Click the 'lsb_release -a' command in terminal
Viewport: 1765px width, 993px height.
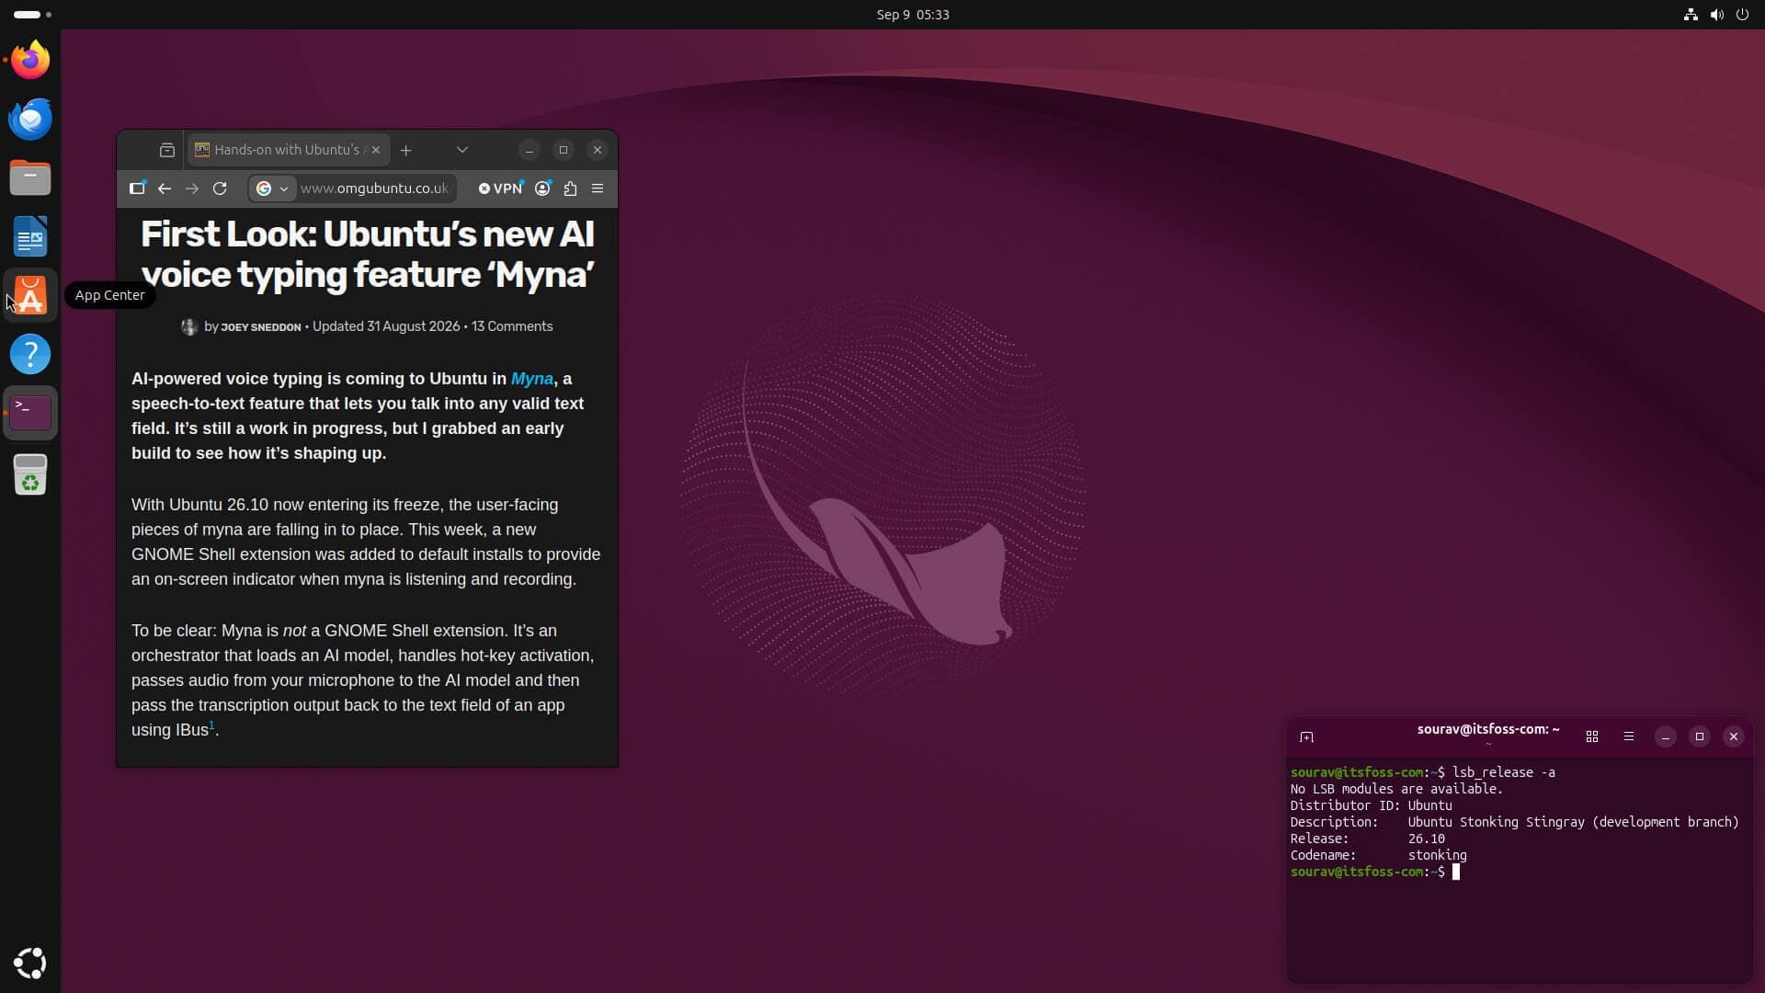(x=1504, y=772)
